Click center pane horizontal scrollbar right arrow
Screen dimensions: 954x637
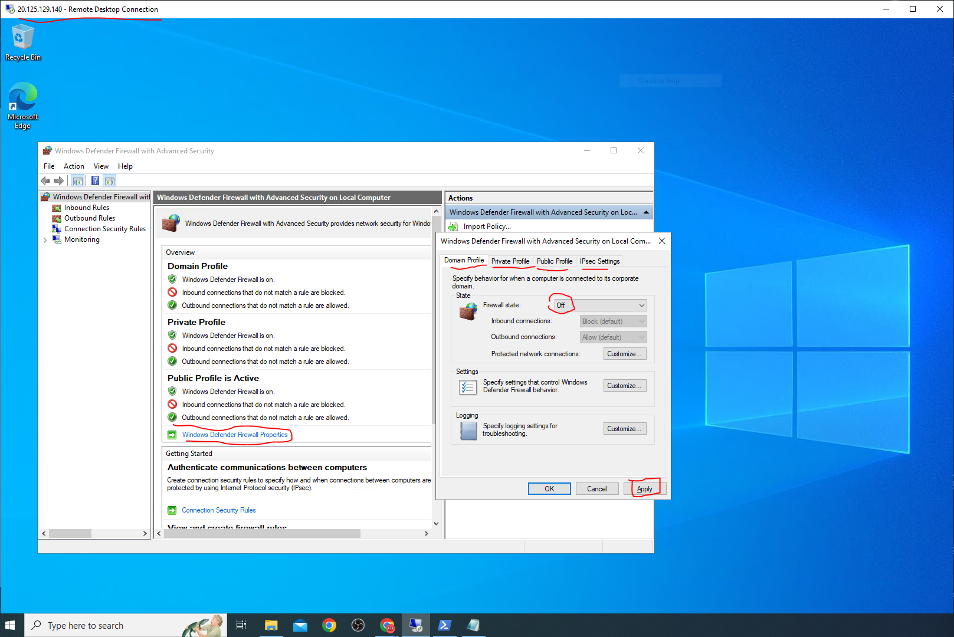tap(427, 533)
